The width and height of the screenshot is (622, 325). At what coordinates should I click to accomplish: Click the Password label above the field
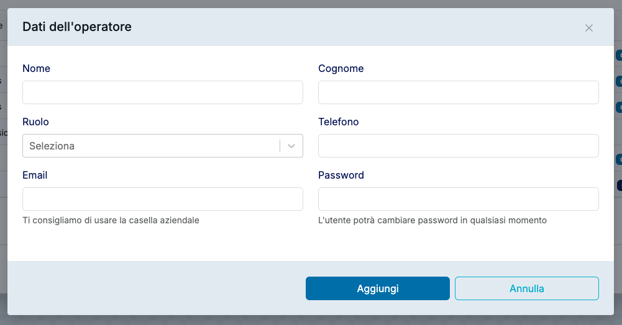click(x=341, y=175)
